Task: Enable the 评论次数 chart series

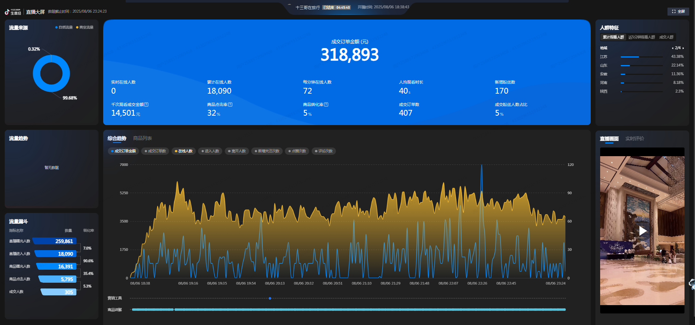Action: pyautogui.click(x=324, y=151)
